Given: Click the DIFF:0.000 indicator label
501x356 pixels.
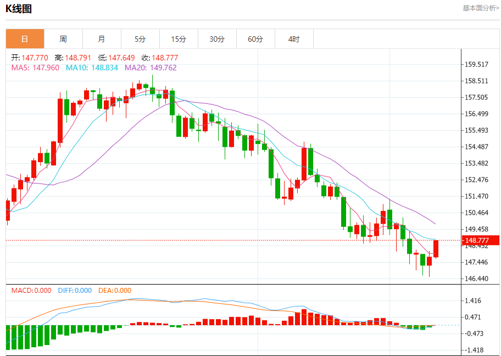Looking at the screenshot, I should pyautogui.click(x=75, y=291).
